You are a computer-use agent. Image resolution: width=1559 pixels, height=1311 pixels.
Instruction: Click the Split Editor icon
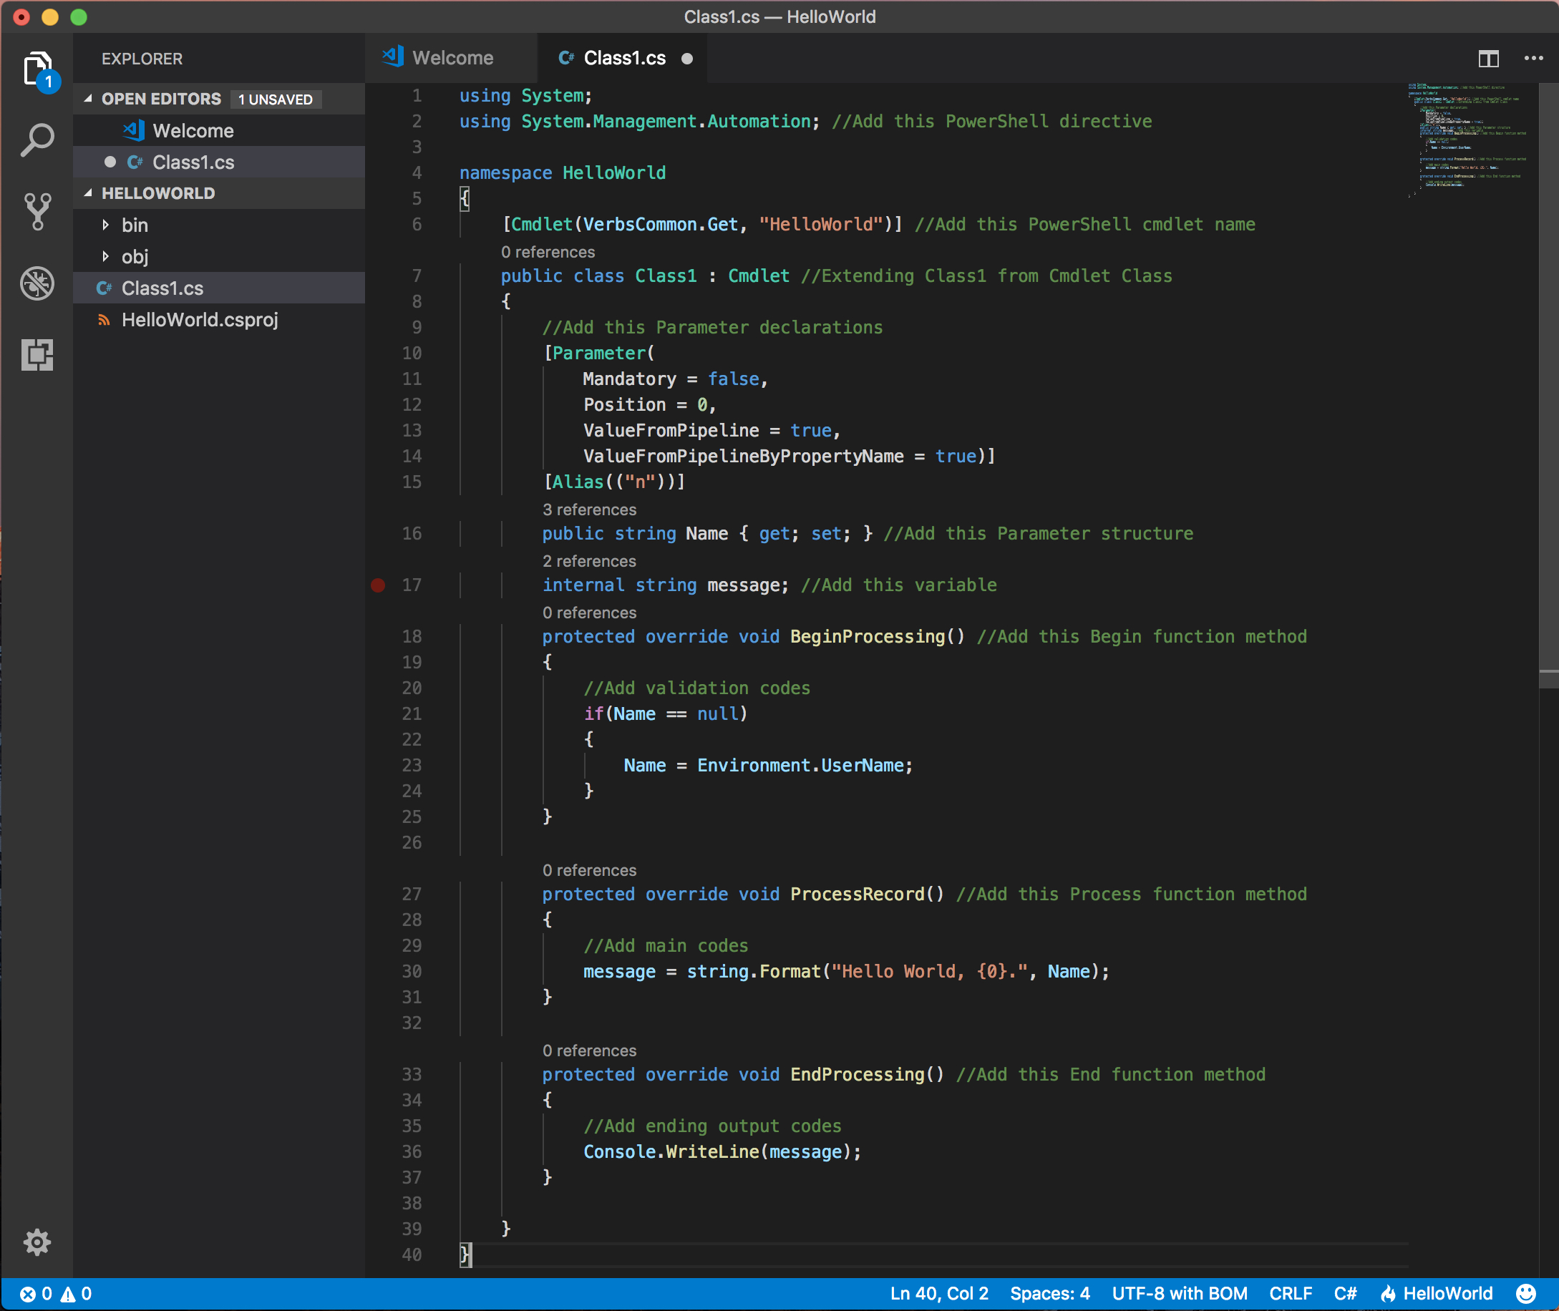pos(1488,58)
